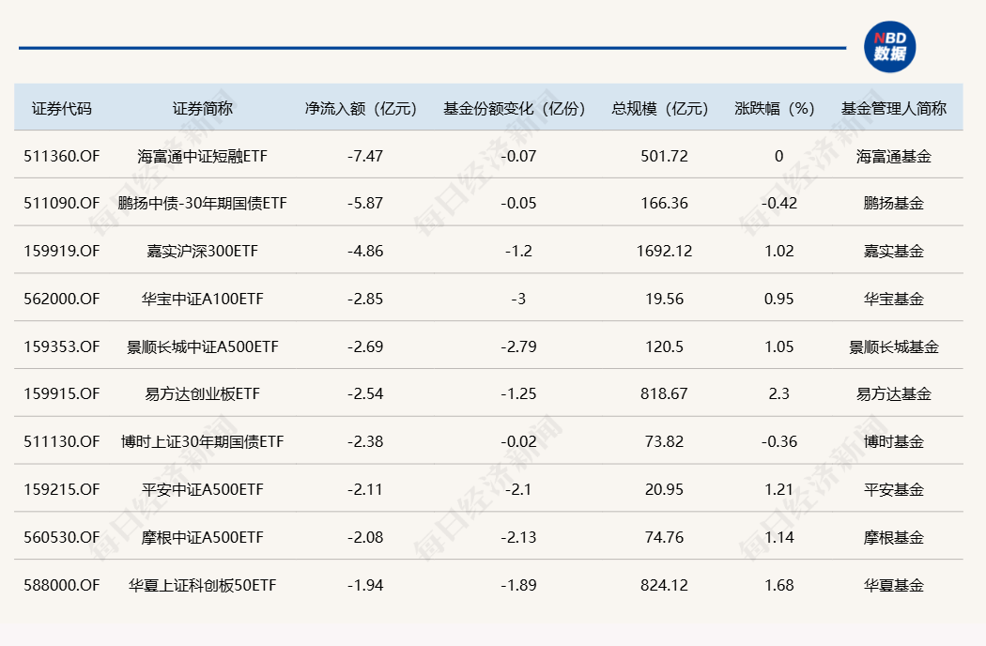986x646 pixels.
Task: Click net inflow value -5.87
Action: pyautogui.click(x=364, y=203)
